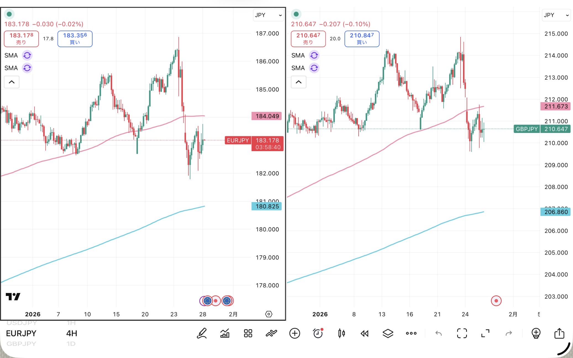
Task: Open the 4H timeframe picker
Action: pos(72,333)
